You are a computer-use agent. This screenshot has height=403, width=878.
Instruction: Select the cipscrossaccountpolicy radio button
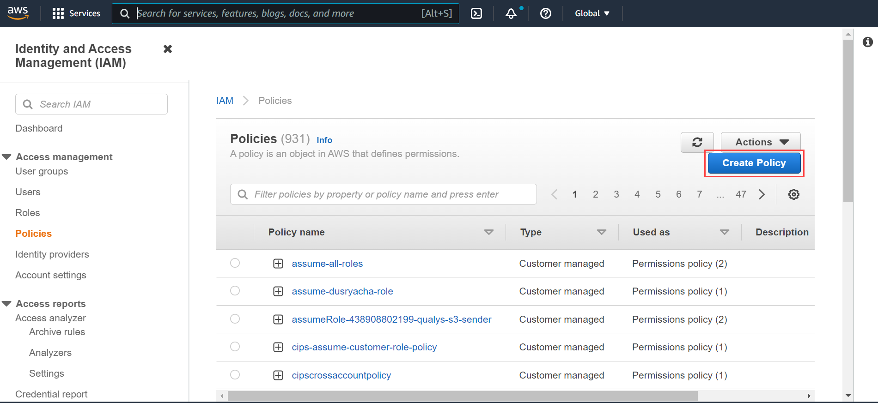pos(235,375)
